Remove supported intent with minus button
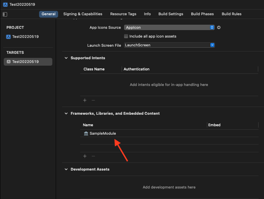264x199 pixels. coord(93,100)
